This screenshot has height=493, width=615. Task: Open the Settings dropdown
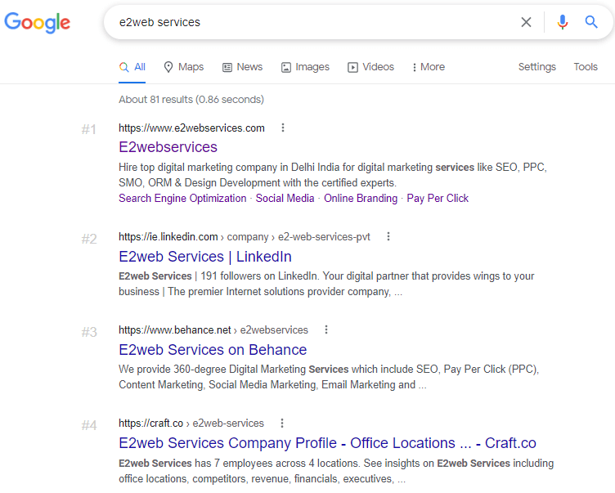coord(536,67)
